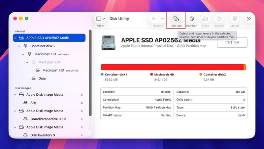Viewport: 264px width, 149px height.
Task: Open the View sidebar menu
Action: [x=100, y=19]
